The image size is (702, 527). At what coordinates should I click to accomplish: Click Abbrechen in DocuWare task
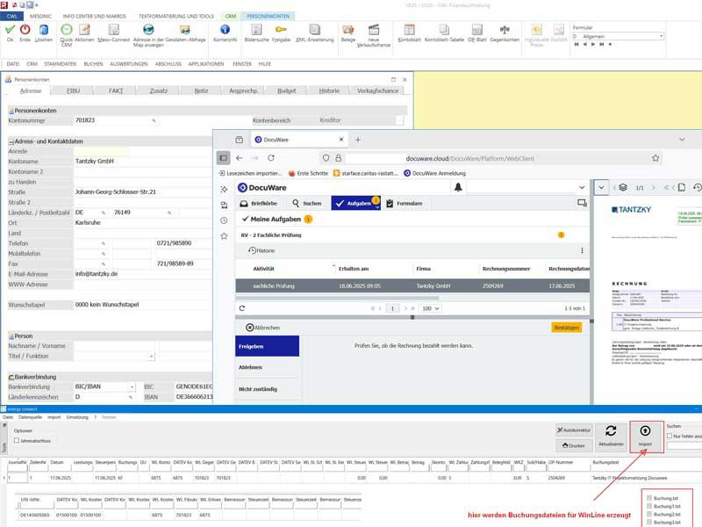pyautogui.click(x=262, y=328)
